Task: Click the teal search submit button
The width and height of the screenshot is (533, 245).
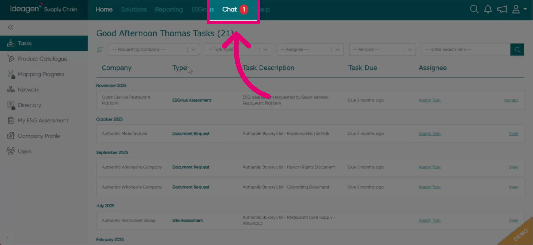Action: coord(517,49)
